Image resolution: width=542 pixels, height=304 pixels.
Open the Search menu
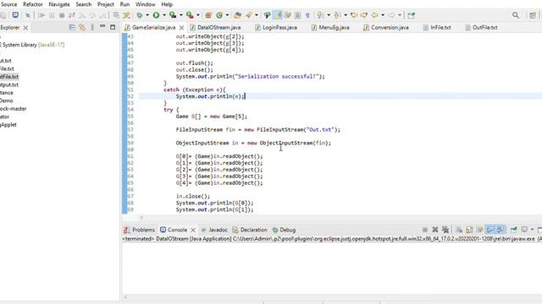[84, 4]
